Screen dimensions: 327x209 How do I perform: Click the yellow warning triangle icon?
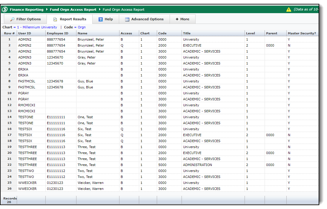(x=288, y=10)
